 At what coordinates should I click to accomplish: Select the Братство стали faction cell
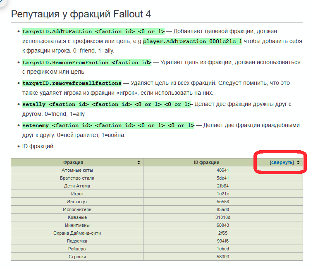click(x=77, y=178)
